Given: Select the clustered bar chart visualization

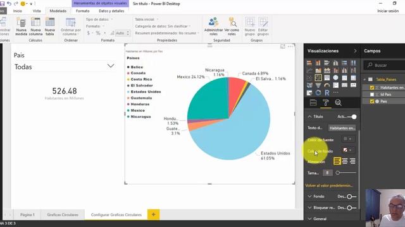Looking at the screenshot, I should [x=327, y=63].
